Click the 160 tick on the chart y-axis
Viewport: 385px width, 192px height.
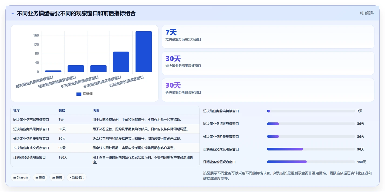coord(36,36)
